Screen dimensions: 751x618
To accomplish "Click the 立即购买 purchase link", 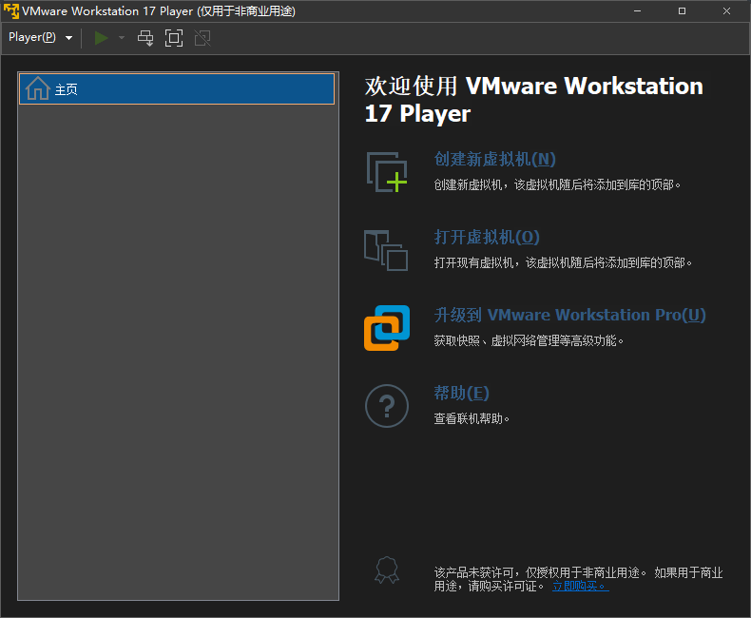I will coord(580,587).
